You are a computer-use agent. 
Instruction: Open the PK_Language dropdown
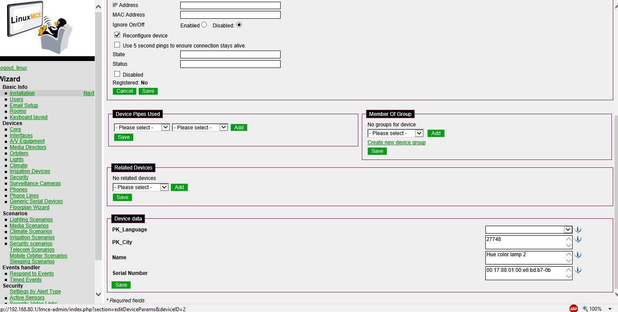(529, 230)
